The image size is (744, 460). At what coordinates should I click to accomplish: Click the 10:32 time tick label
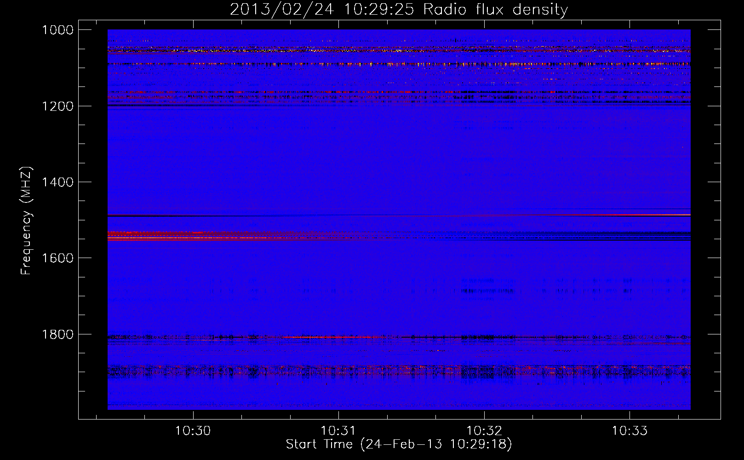pos(484,431)
